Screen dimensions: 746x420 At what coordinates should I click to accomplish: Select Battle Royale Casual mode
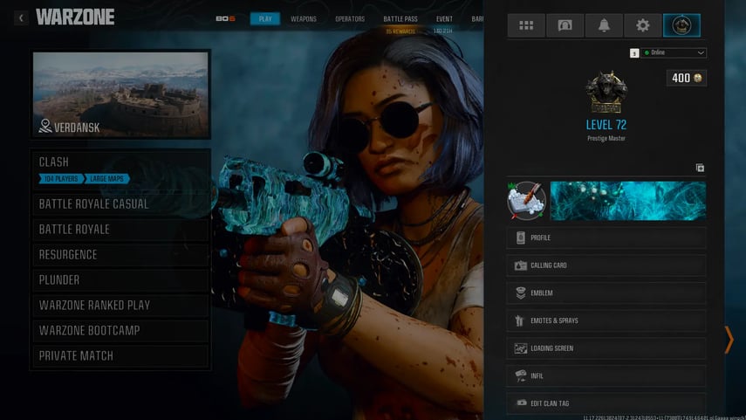120,204
